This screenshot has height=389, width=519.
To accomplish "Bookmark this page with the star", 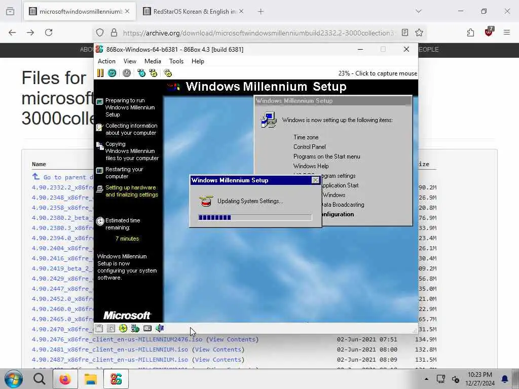I will [x=419, y=32].
